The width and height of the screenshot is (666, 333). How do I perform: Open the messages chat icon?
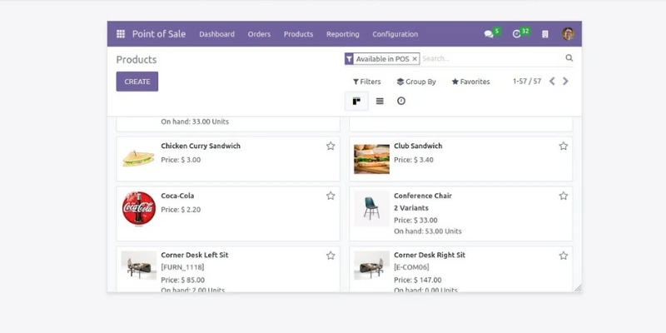pos(489,34)
